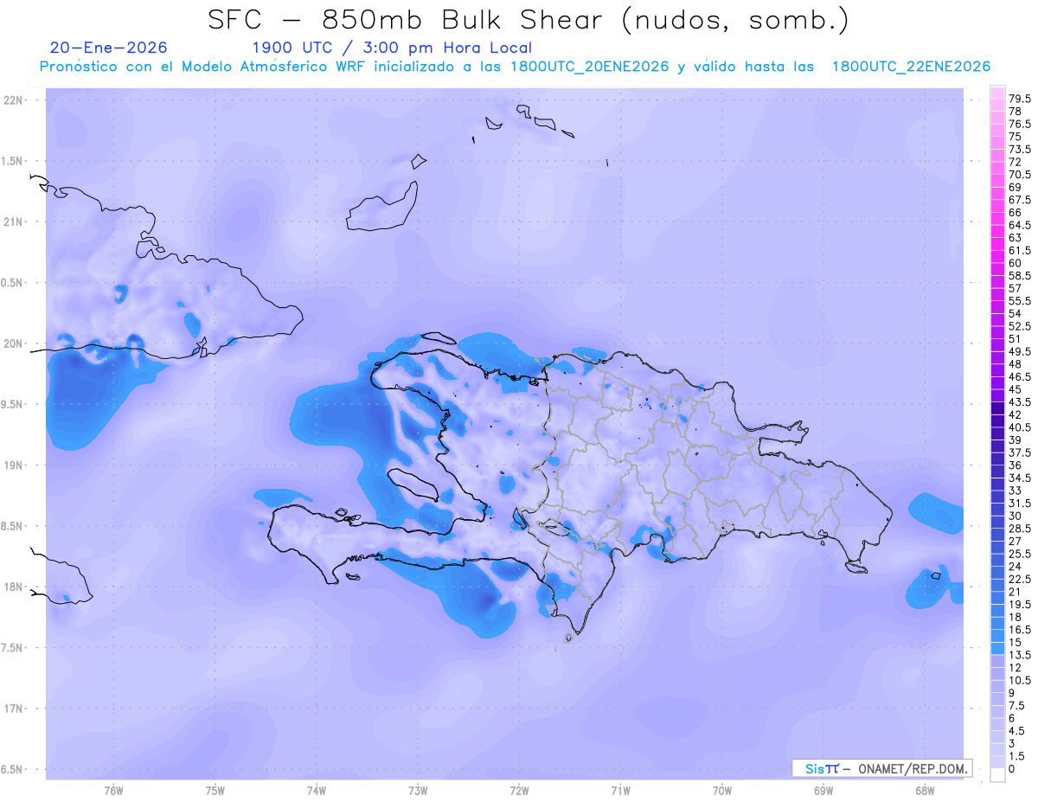Click the '18N' latitude axis label

pyautogui.click(x=13, y=587)
